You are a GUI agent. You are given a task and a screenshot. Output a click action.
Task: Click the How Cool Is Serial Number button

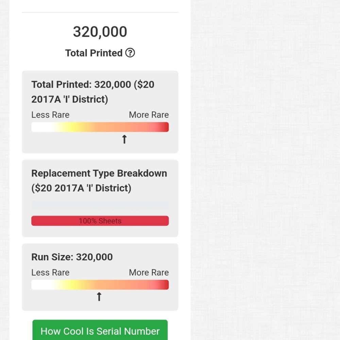100,330
